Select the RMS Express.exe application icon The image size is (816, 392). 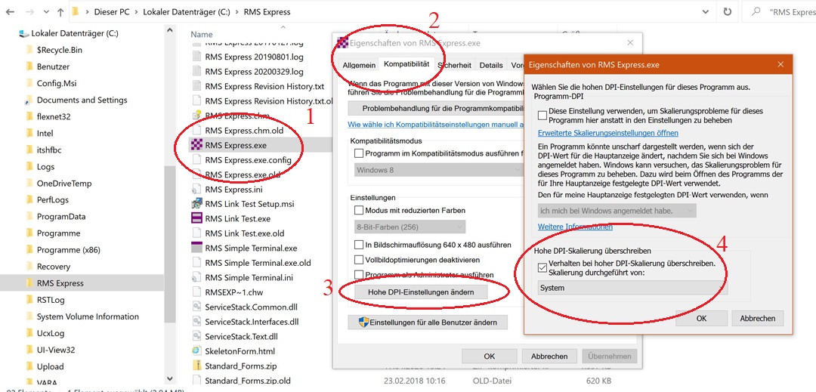pyautogui.click(x=196, y=145)
